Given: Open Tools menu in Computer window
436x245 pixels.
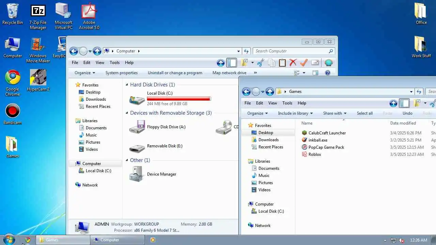Looking at the screenshot, I should [114, 63].
